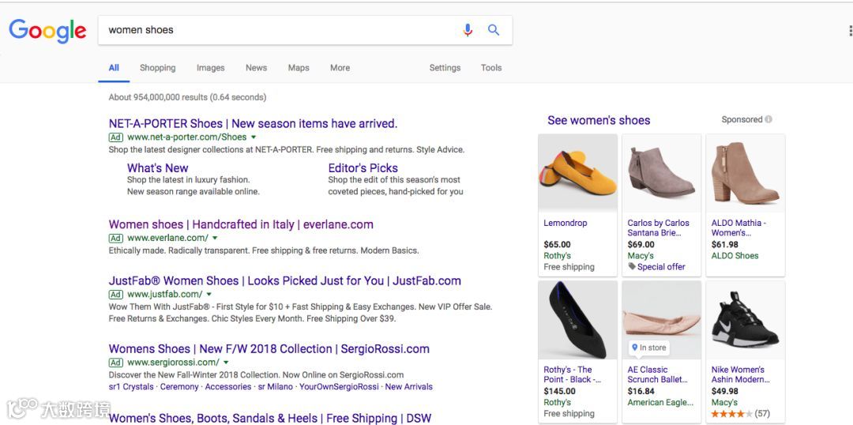853x425 pixels.
Task: Open Lemondrop product title
Action: tap(566, 223)
